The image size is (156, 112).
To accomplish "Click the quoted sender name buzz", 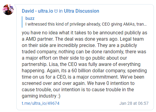I will pos(30,18).
